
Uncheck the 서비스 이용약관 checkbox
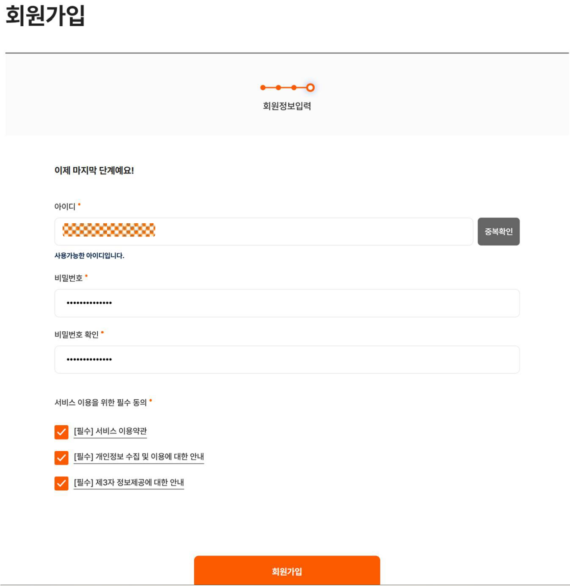pos(62,432)
